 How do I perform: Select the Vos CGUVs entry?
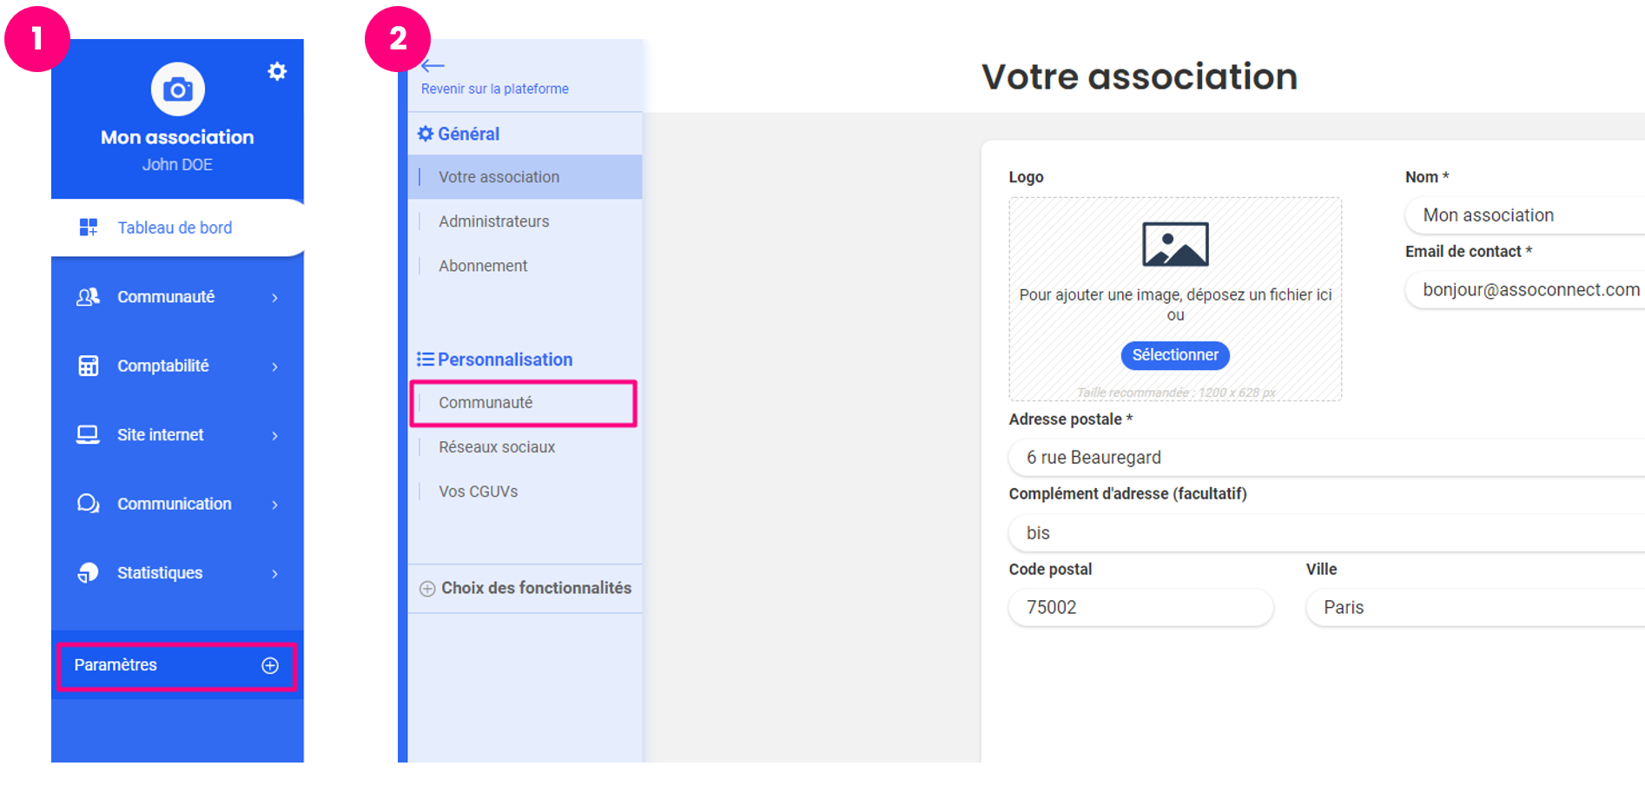[x=478, y=491]
